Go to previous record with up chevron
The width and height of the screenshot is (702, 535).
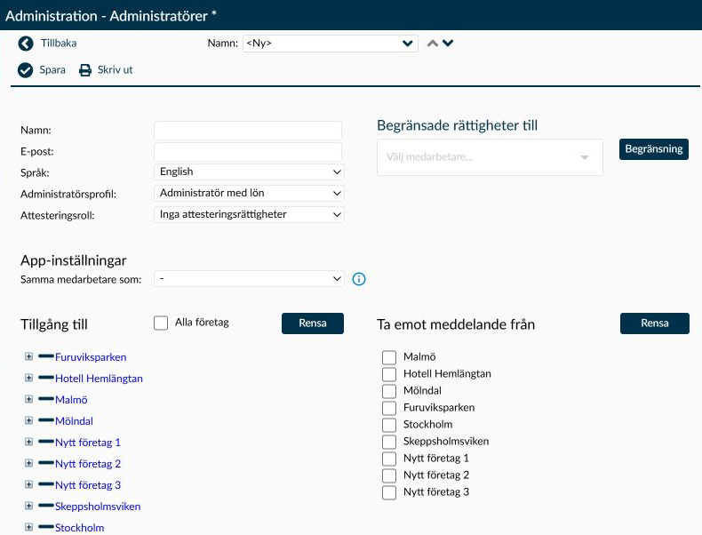click(433, 44)
